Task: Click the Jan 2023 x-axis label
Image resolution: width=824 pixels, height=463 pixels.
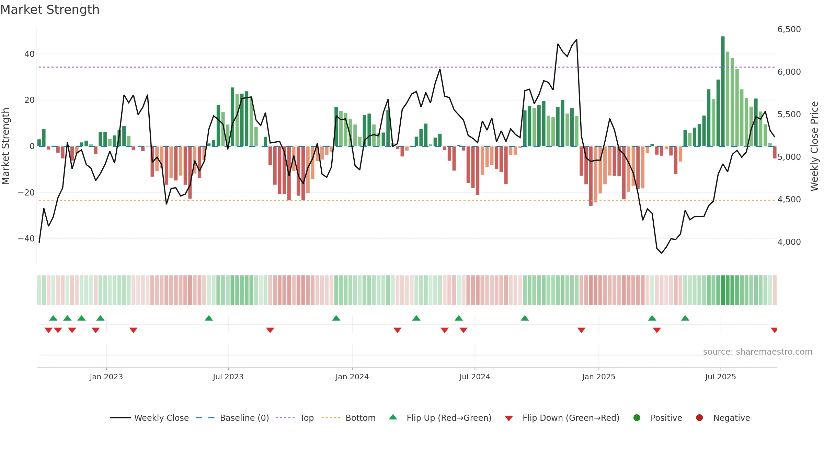Action: point(106,377)
